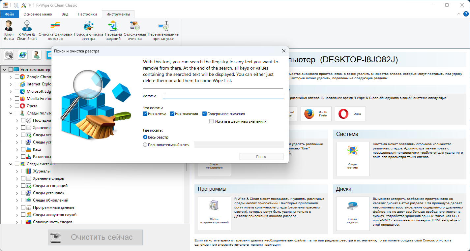Uncheck the Имя ключа checkbox
The width and height of the screenshot is (470, 251).
click(x=145, y=114)
